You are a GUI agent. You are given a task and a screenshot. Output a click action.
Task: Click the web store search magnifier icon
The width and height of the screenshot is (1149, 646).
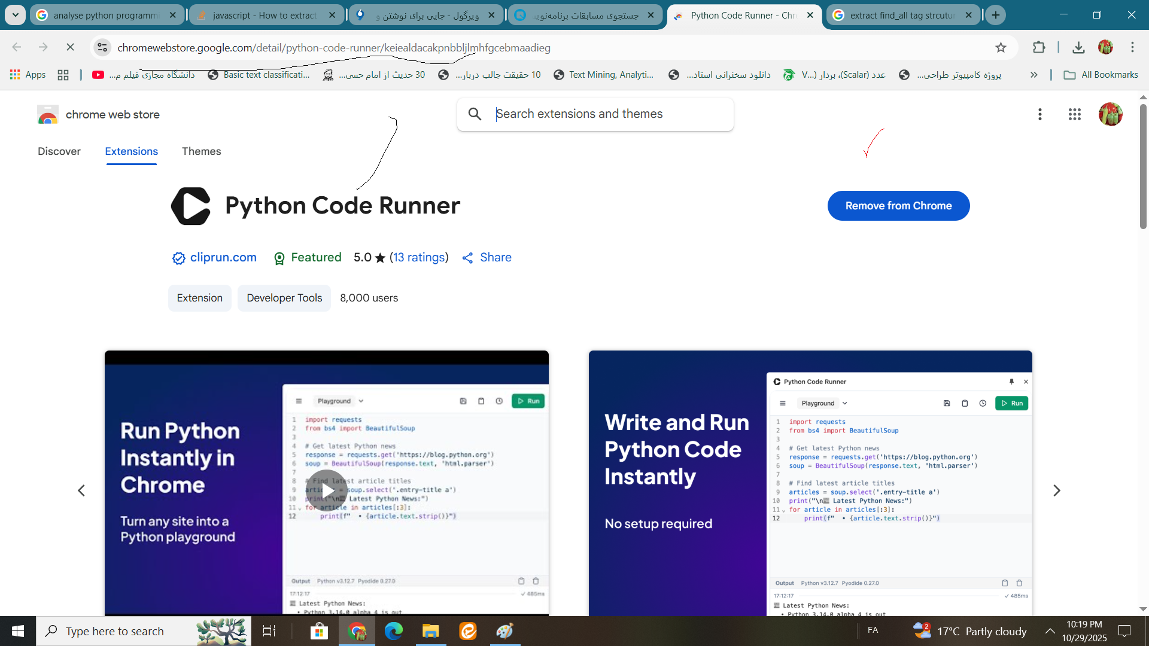coord(475,114)
